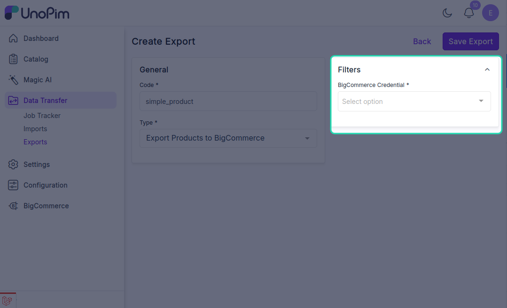Click the Dashboard home icon

pyautogui.click(x=13, y=38)
